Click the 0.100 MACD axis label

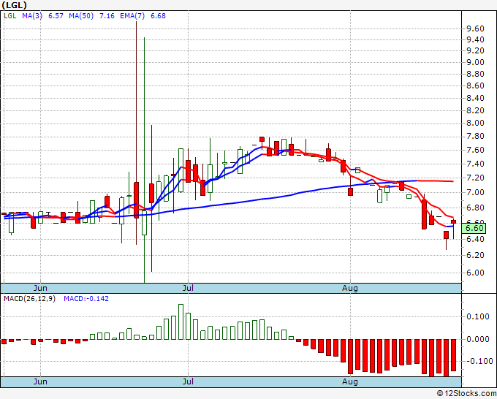(x=477, y=316)
